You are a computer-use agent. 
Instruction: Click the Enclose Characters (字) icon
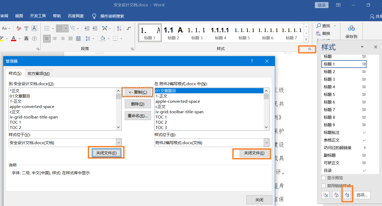click(34, 39)
